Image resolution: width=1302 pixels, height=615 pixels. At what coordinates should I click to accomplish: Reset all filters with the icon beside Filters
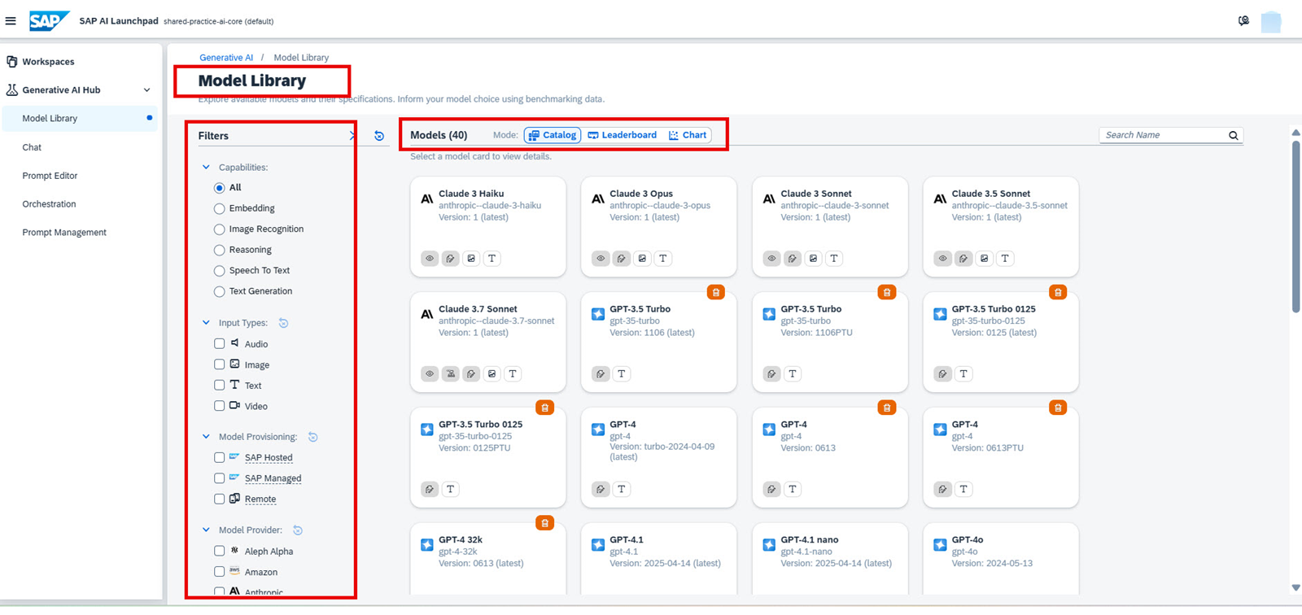(379, 136)
